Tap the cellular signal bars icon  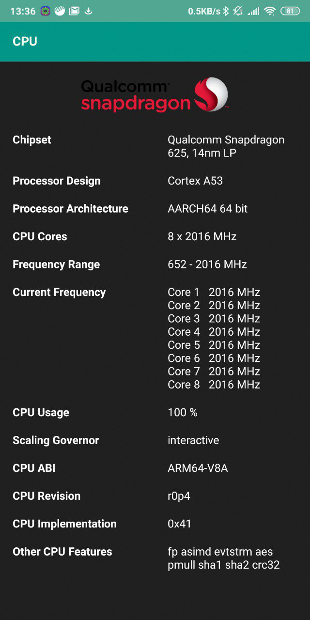pyautogui.click(x=253, y=11)
